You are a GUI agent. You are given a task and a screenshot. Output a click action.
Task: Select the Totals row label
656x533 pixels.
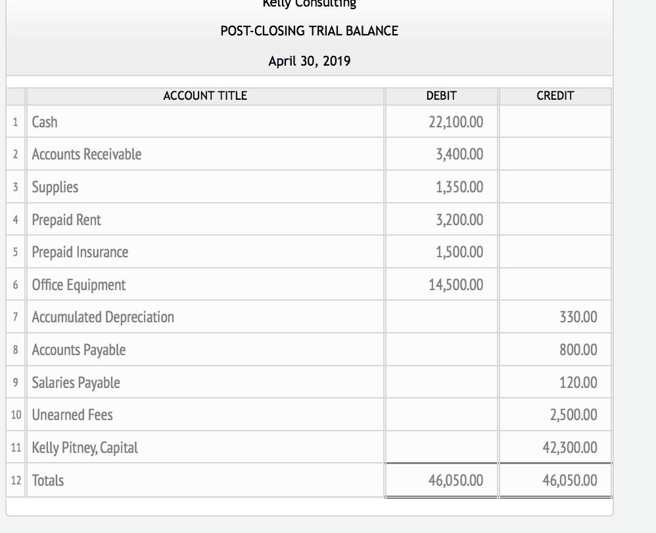(48, 480)
